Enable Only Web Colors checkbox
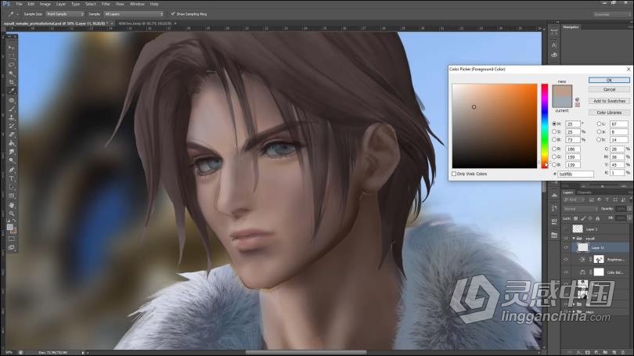634x356 pixels. 454,174
